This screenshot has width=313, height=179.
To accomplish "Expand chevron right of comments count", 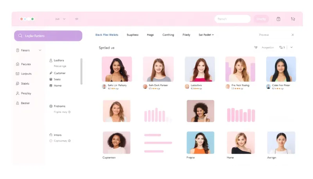I will [291, 47].
